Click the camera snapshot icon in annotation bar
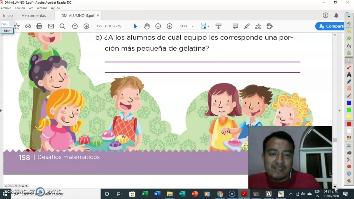354x199 pixels. coord(349,153)
